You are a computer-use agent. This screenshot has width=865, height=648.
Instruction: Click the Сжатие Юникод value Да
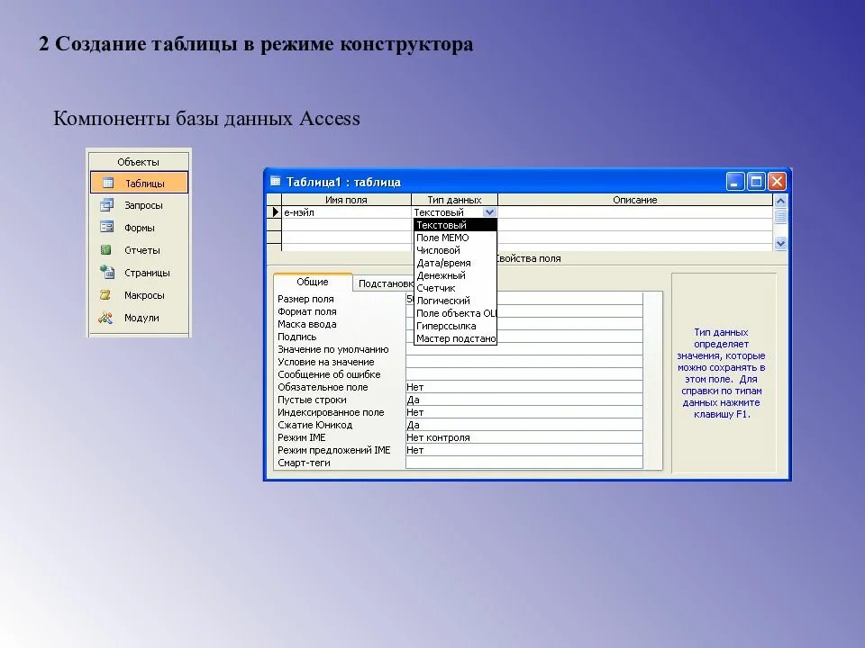click(524, 425)
